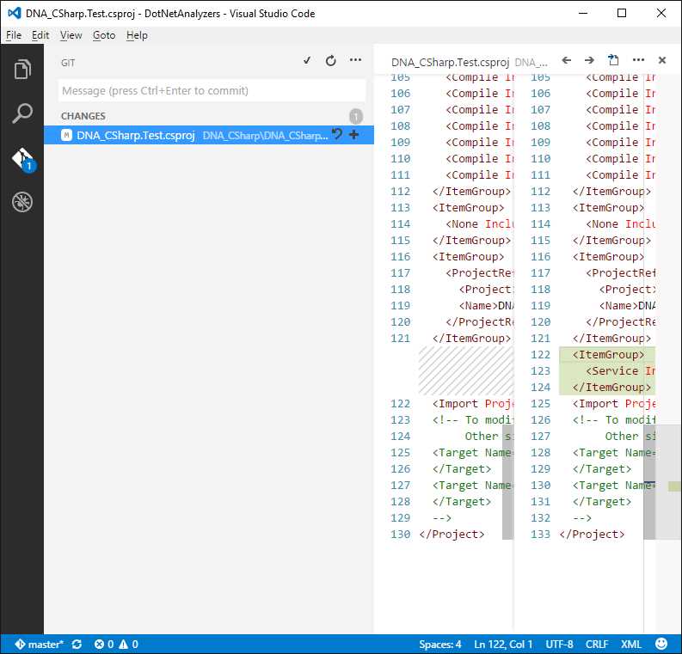682x654 pixels.
Task: Select the DNA_CSharp.Test.csproj editor tab title
Action: tap(450, 63)
